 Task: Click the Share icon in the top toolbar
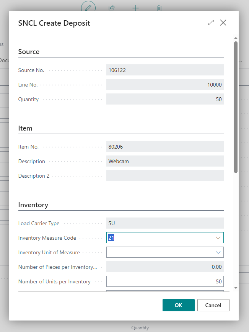tap(112, 7)
